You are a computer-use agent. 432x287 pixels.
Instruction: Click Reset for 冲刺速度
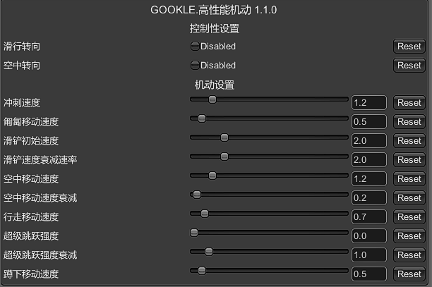[x=409, y=103]
